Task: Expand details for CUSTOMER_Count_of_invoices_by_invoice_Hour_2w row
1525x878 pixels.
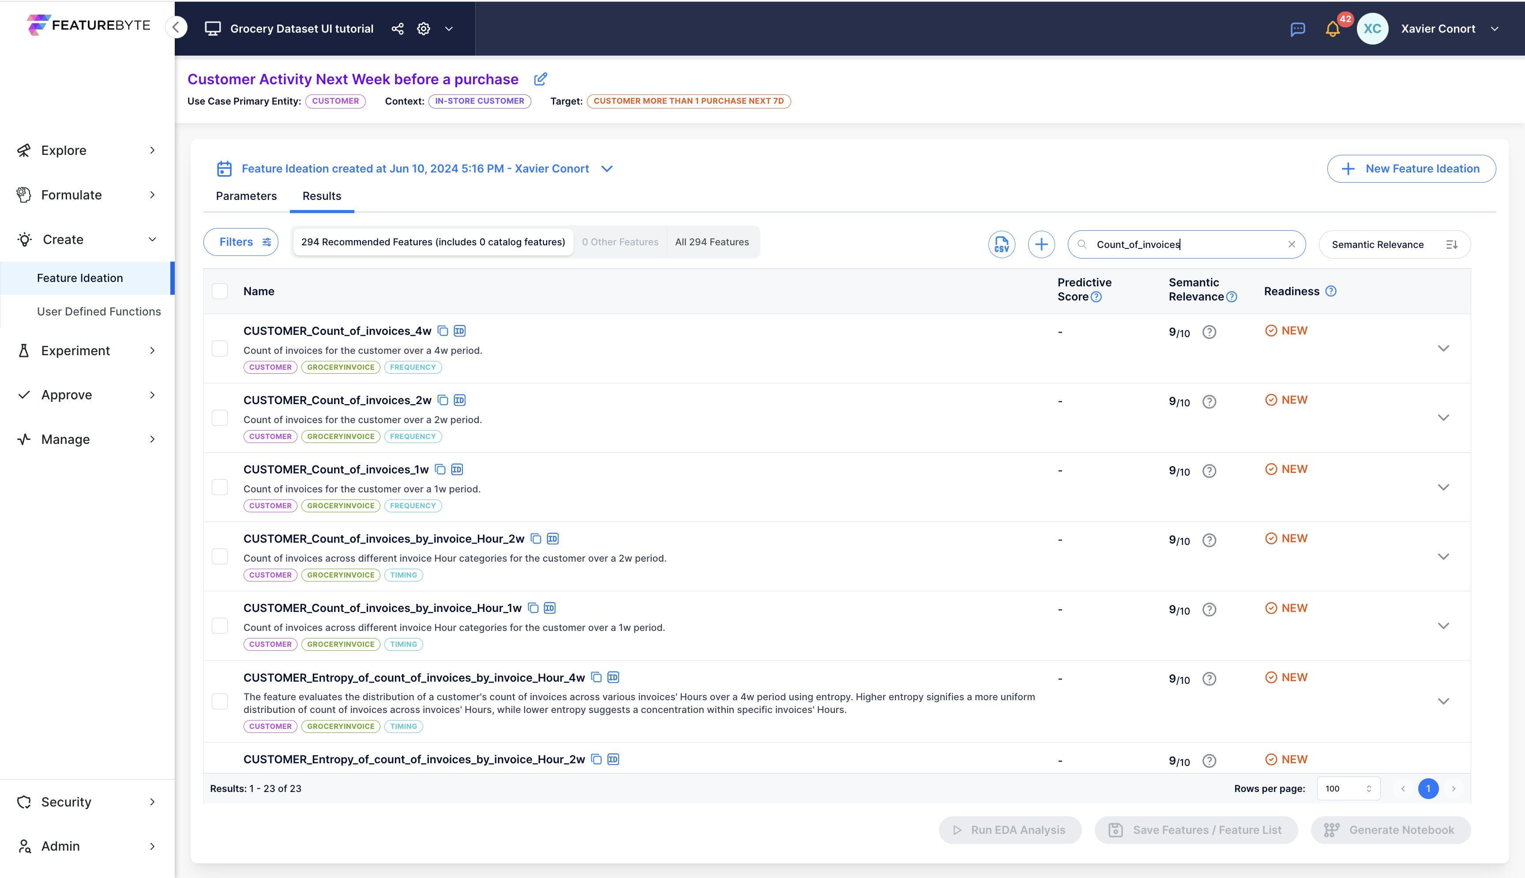Action: click(1443, 557)
